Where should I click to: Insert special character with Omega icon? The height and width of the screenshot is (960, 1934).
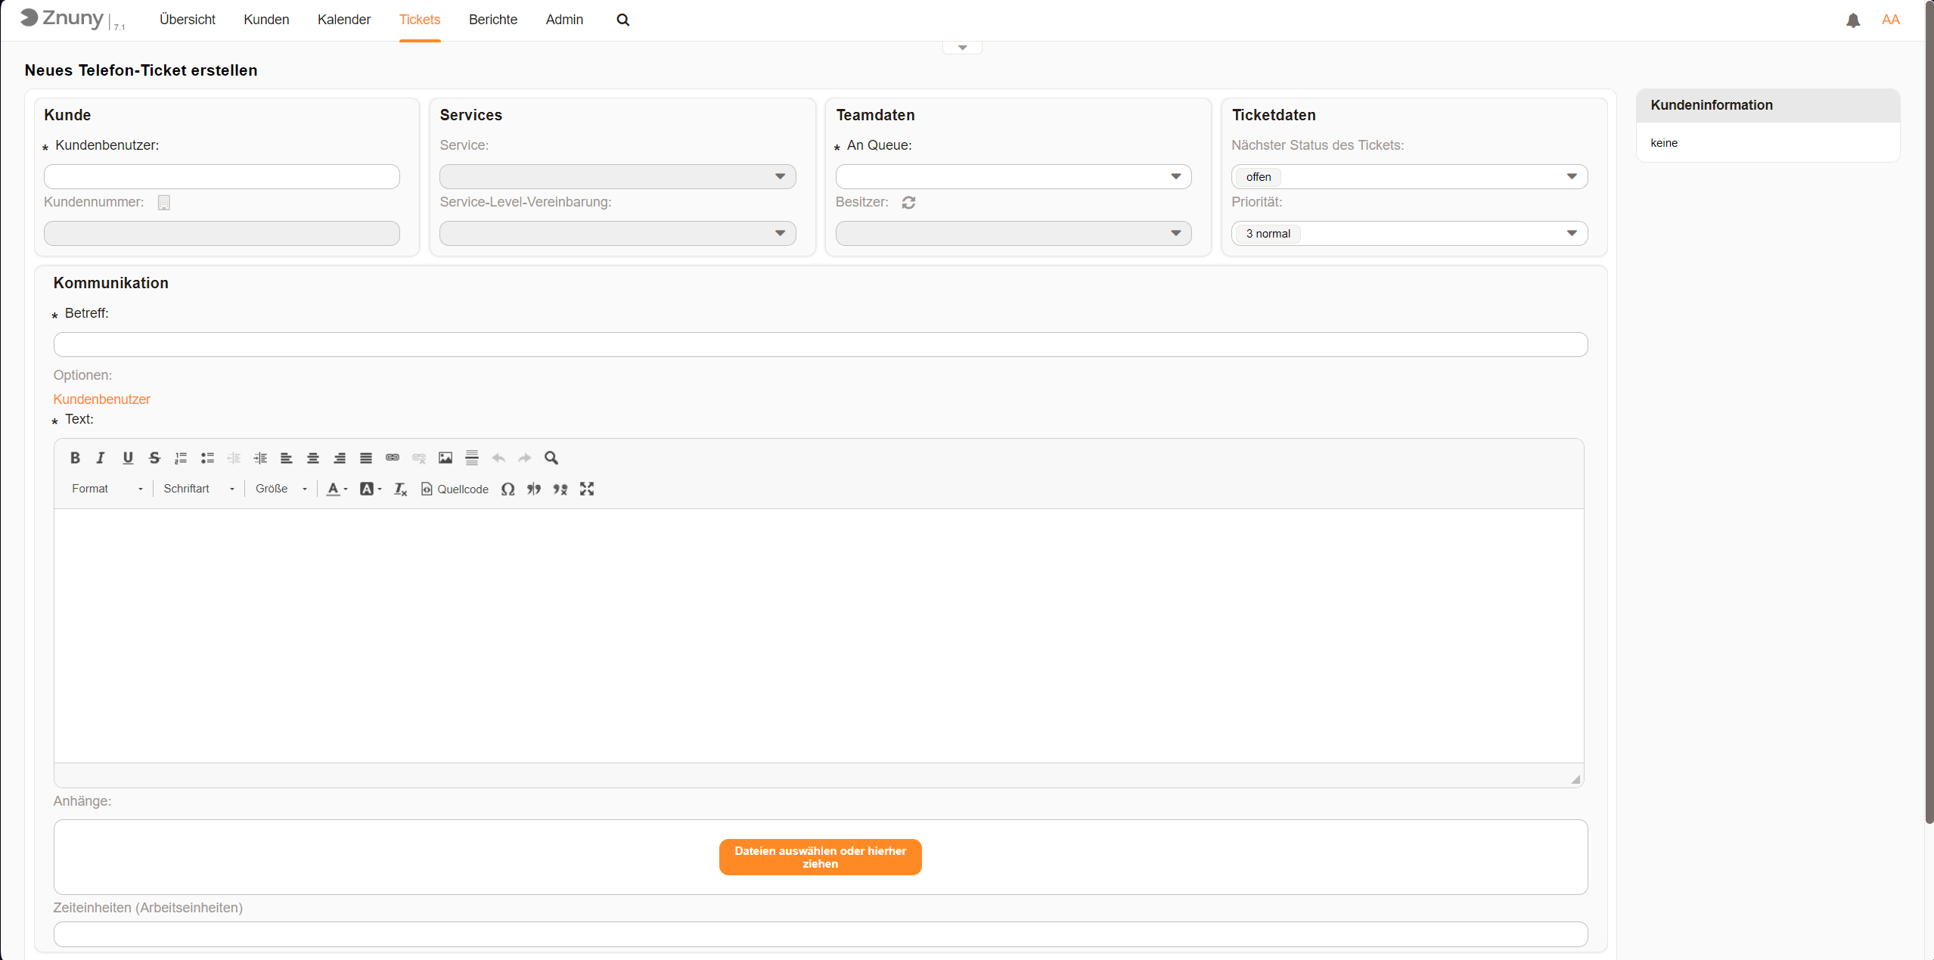[x=508, y=489]
